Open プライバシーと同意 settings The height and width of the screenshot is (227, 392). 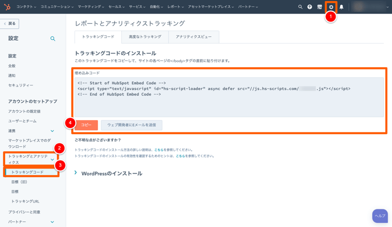point(24,212)
